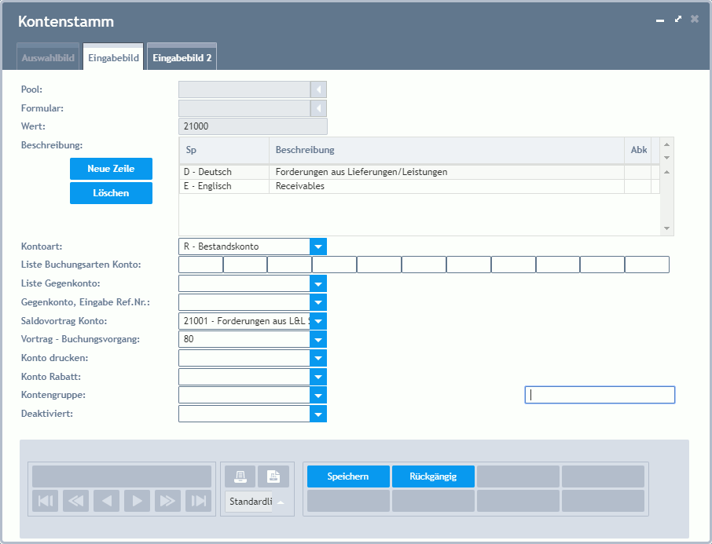Click the Receivables description cell
The height and width of the screenshot is (544, 712).
447,186
